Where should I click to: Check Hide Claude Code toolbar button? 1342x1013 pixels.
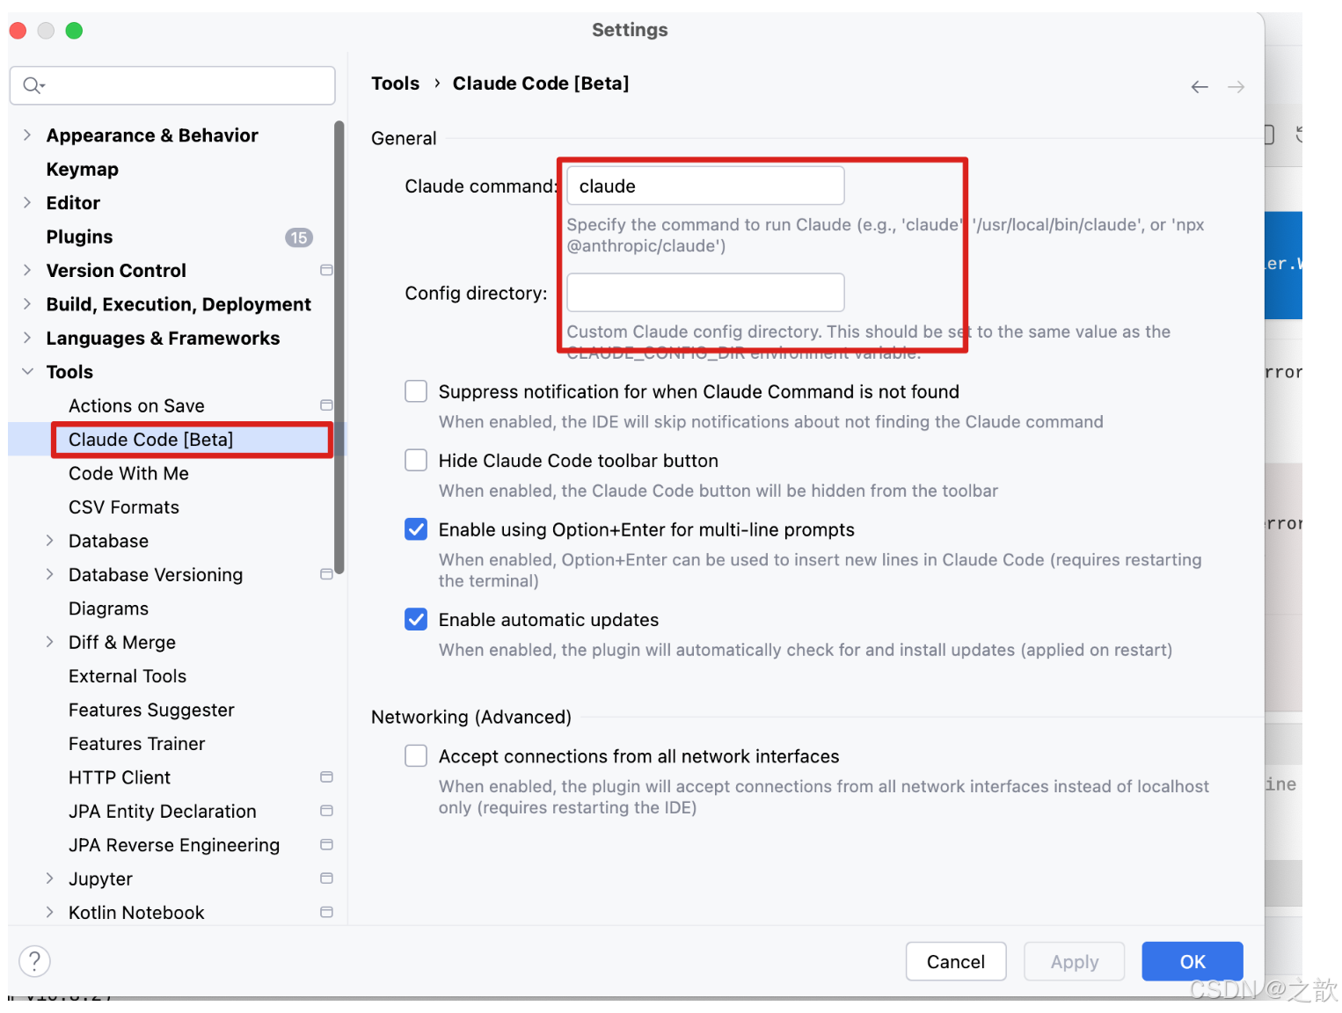click(416, 460)
